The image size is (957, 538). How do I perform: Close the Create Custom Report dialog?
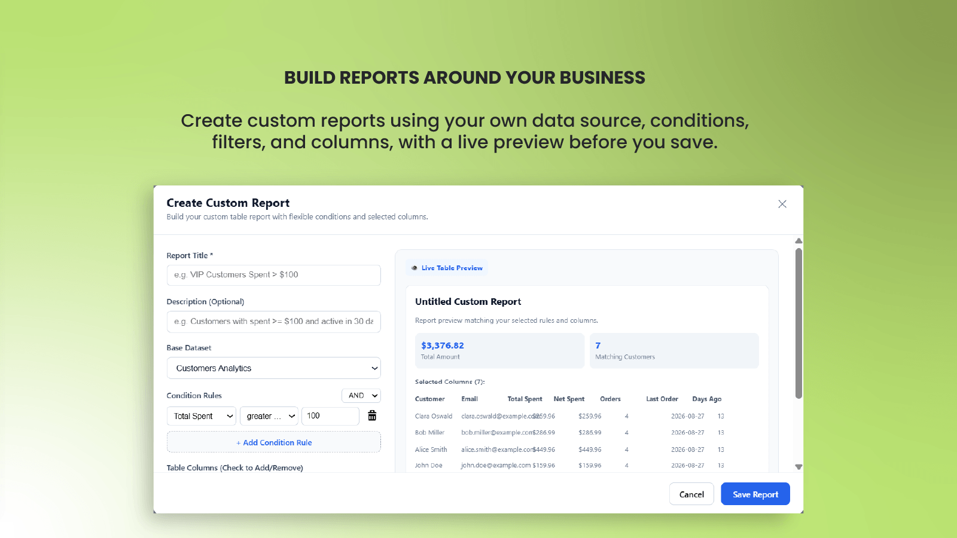[x=782, y=204]
